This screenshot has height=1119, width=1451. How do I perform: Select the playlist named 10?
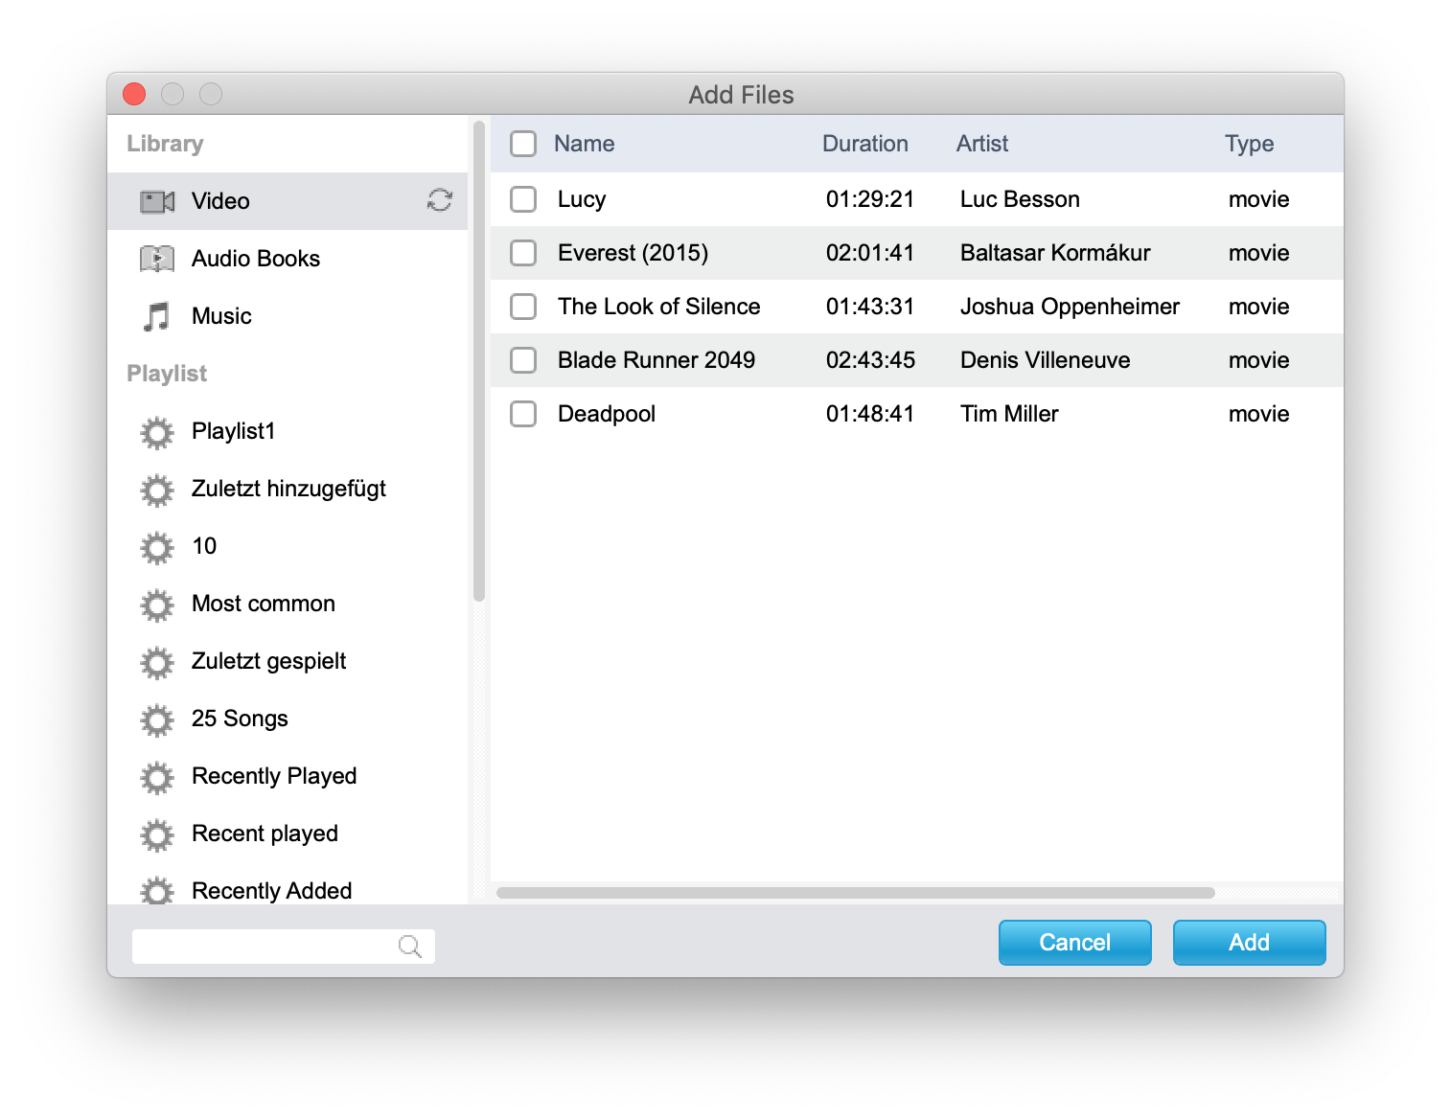(x=288, y=546)
